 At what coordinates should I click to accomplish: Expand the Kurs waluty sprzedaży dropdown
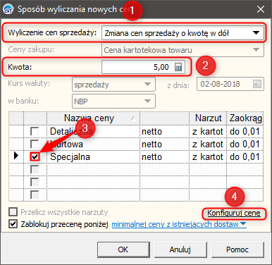pos(113,84)
